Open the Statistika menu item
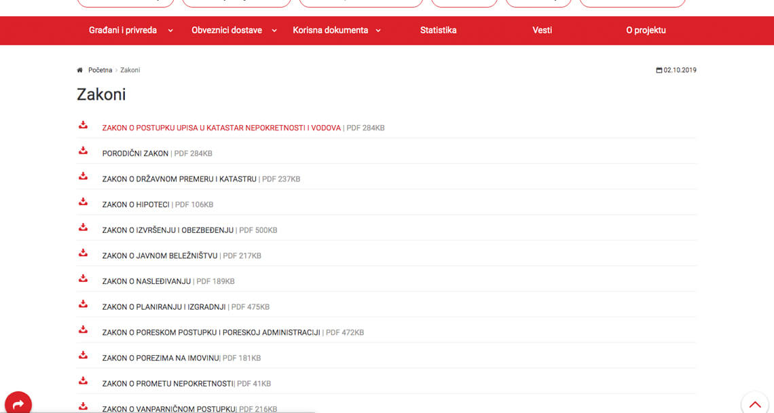 click(439, 30)
